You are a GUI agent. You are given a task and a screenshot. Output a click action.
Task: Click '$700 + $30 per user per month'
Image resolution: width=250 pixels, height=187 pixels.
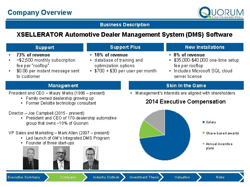point(125,71)
